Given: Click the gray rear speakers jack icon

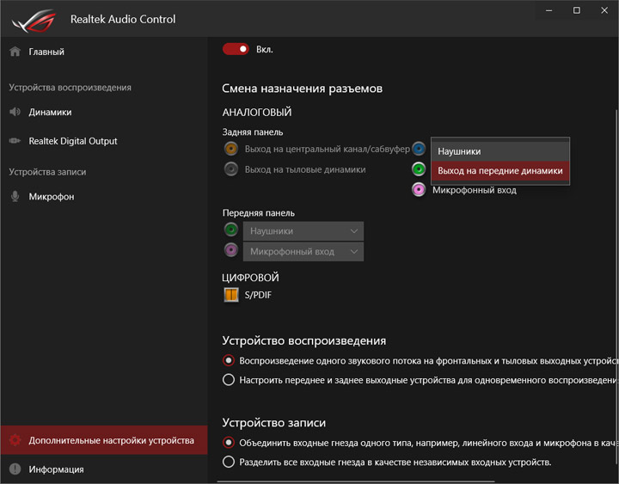Looking at the screenshot, I should point(230,169).
